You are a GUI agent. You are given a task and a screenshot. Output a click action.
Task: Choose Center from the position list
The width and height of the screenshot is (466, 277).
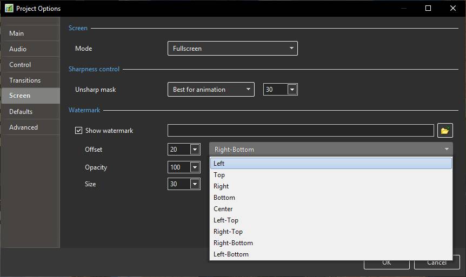pos(331,209)
